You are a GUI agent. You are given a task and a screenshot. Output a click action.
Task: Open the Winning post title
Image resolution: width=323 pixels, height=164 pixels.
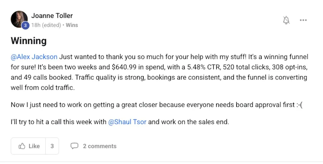29,41
